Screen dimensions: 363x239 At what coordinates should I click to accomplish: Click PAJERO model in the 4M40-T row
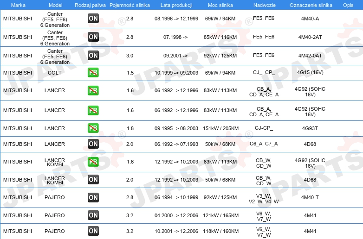click(x=55, y=197)
